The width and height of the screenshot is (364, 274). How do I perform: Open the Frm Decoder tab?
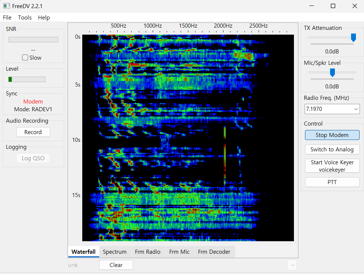[x=214, y=252]
